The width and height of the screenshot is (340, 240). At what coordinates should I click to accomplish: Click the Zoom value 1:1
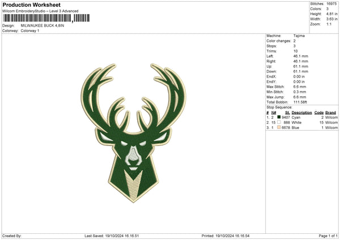(x=329, y=24)
